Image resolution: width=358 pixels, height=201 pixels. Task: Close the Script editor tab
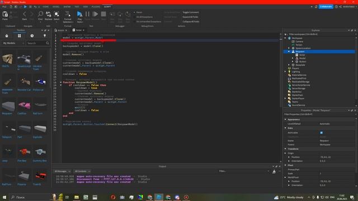(83, 30)
